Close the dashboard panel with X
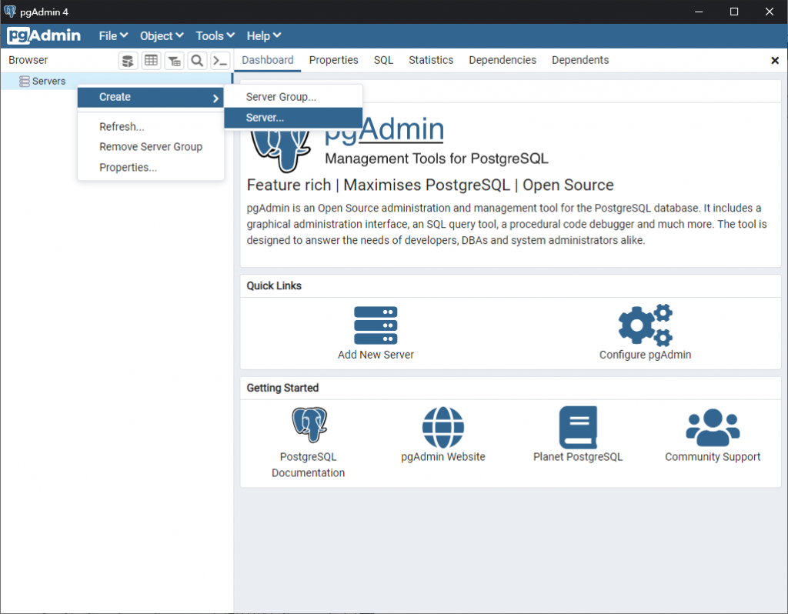 pyautogui.click(x=774, y=60)
